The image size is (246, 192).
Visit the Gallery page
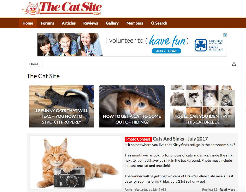coord(112,23)
